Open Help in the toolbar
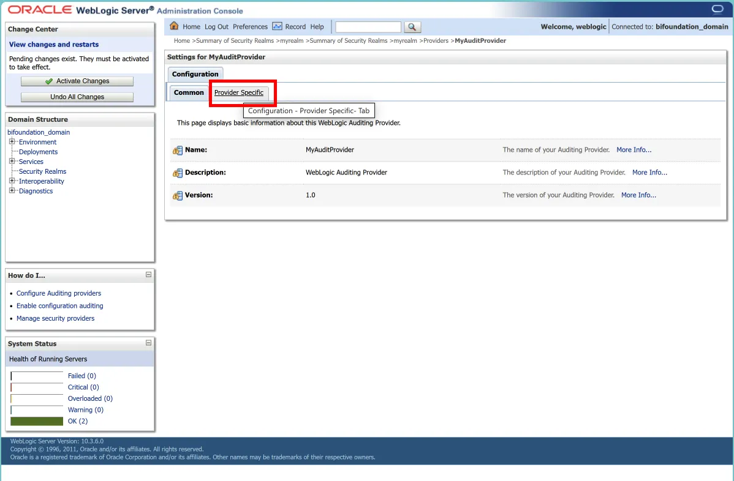The width and height of the screenshot is (734, 481). 317,27
